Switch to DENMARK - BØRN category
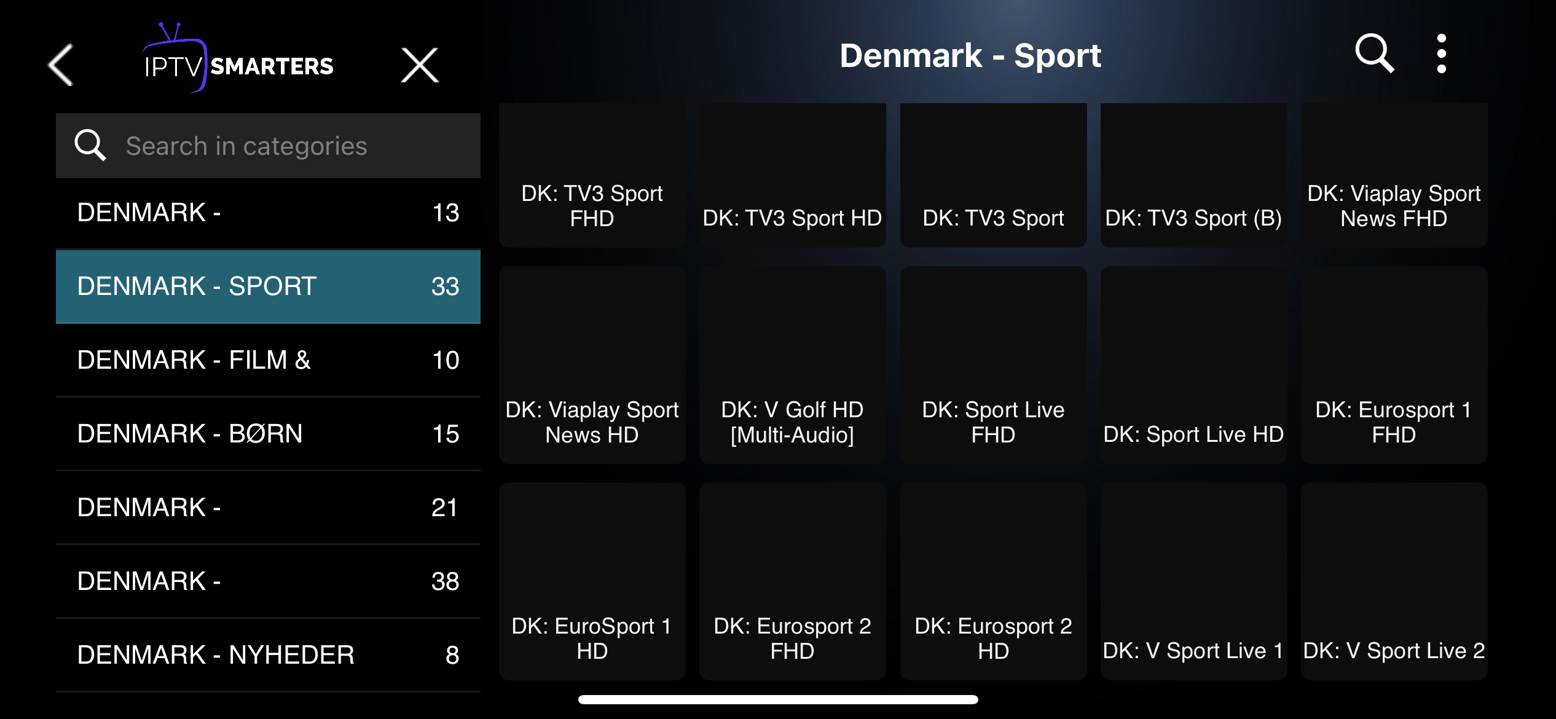This screenshot has width=1556, height=719. (268, 434)
